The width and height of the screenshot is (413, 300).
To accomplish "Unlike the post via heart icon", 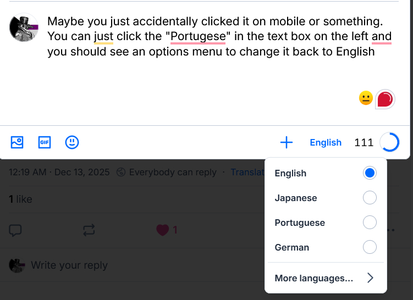I will click(x=162, y=230).
